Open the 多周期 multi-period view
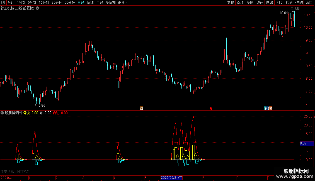Screen dimensions: 315x181 tap(110, 3)
